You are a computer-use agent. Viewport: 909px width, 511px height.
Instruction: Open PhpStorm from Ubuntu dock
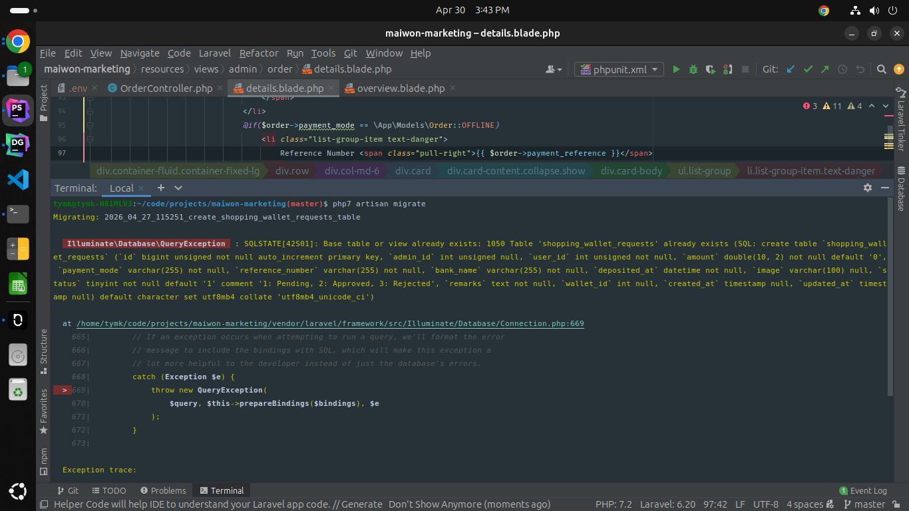point(18,110)
